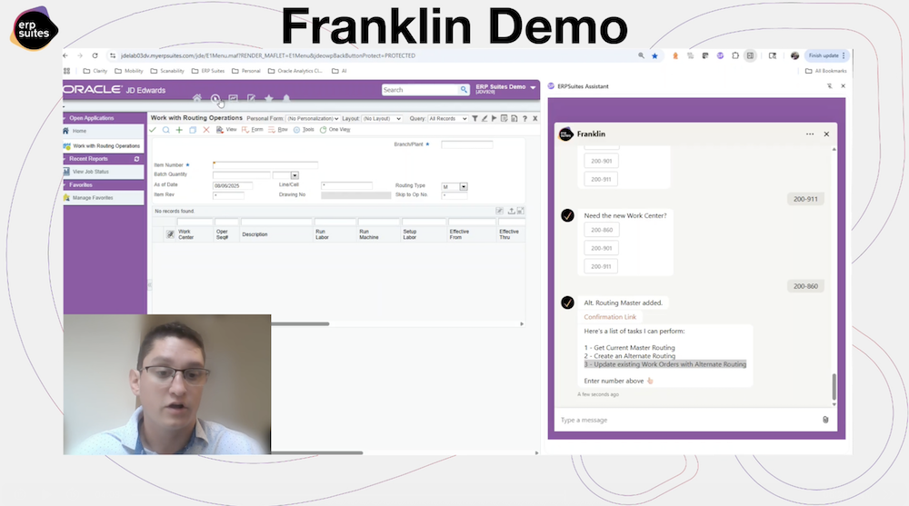Viewport: 909px width, 506px height.
Task: Click the grid row select icon by Work Center
Action: [170, 234]
